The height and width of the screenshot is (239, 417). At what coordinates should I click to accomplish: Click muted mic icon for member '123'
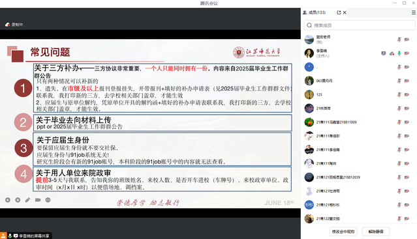point(399,94)
